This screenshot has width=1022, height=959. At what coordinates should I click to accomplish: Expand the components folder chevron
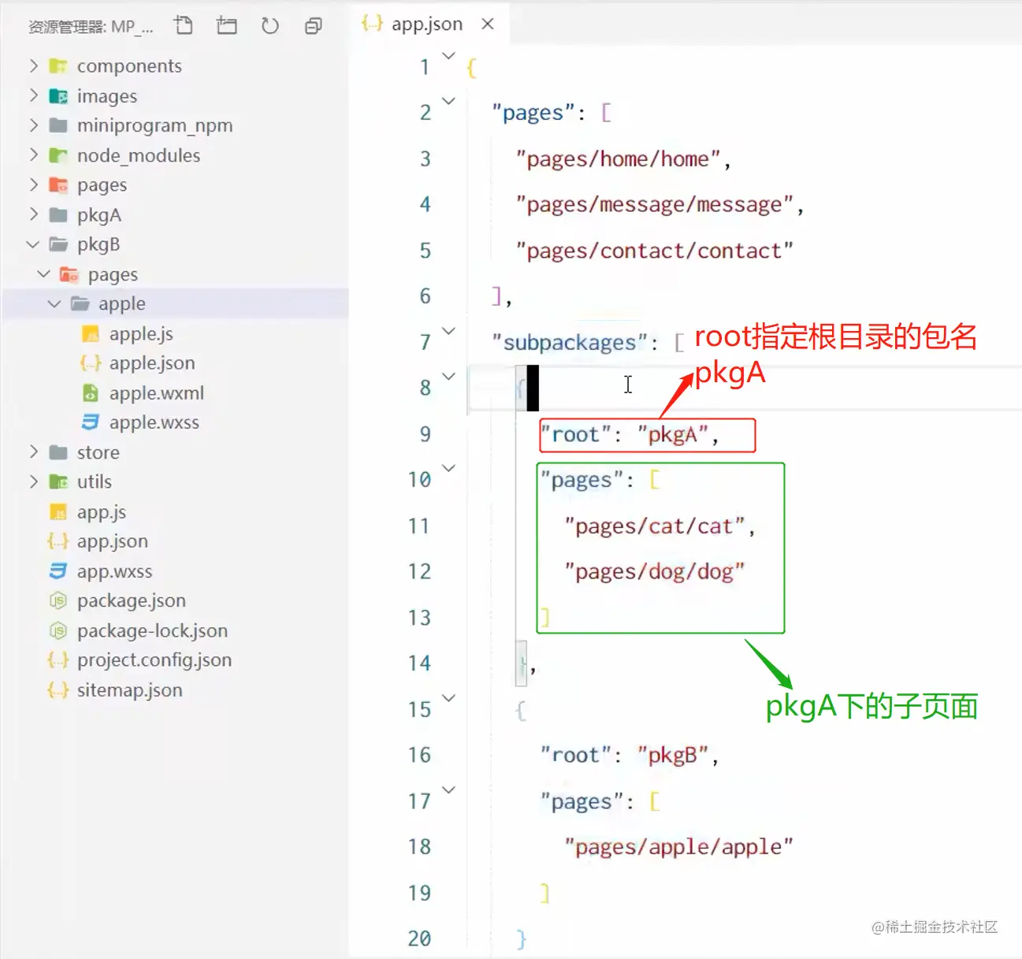click(x=33, y=65)
